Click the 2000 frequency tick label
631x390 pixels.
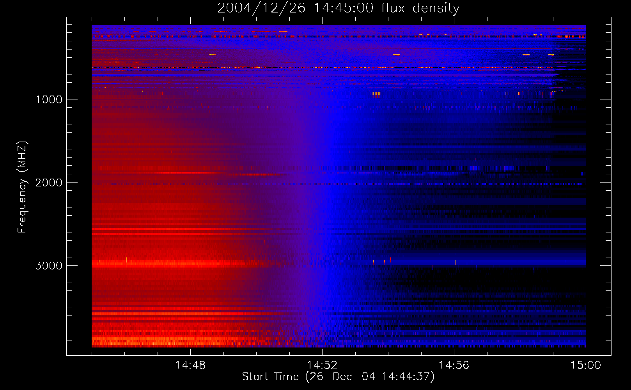(49, 183)
